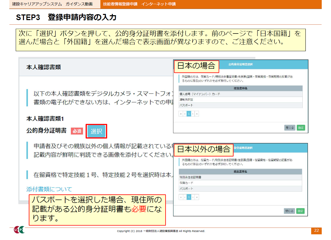The image size is (331, 240).
Task: Click 提出書類名 column header in 日本以外の場合 dialog
Action: (240, 172)
